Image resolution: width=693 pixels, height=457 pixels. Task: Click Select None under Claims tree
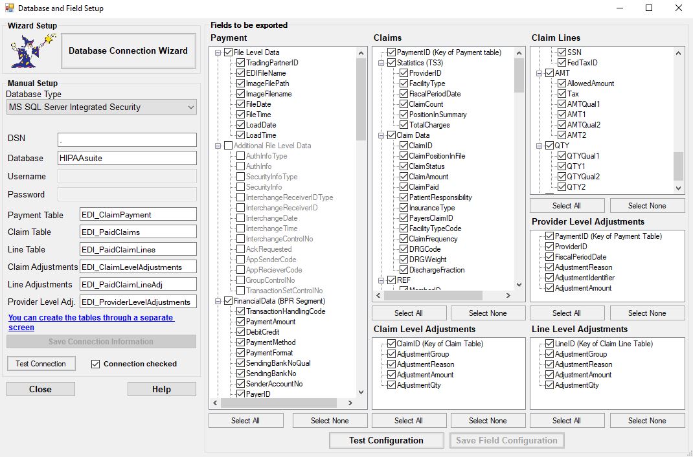(x=488, y=313)
